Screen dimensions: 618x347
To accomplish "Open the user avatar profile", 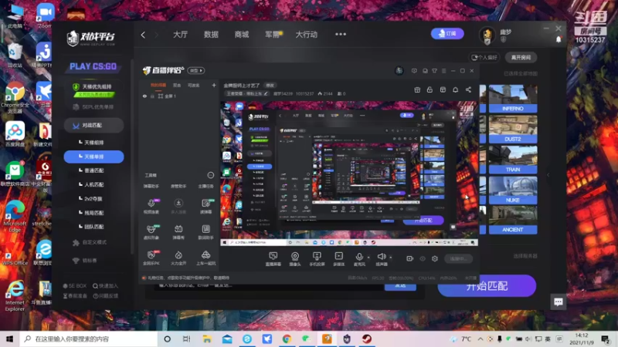I will (487, 35).
